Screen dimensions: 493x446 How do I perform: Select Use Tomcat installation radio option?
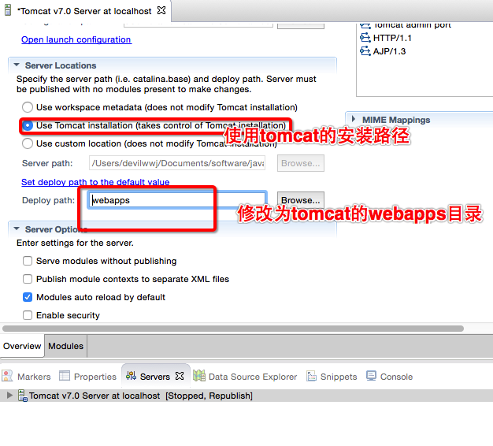(28, 125)
